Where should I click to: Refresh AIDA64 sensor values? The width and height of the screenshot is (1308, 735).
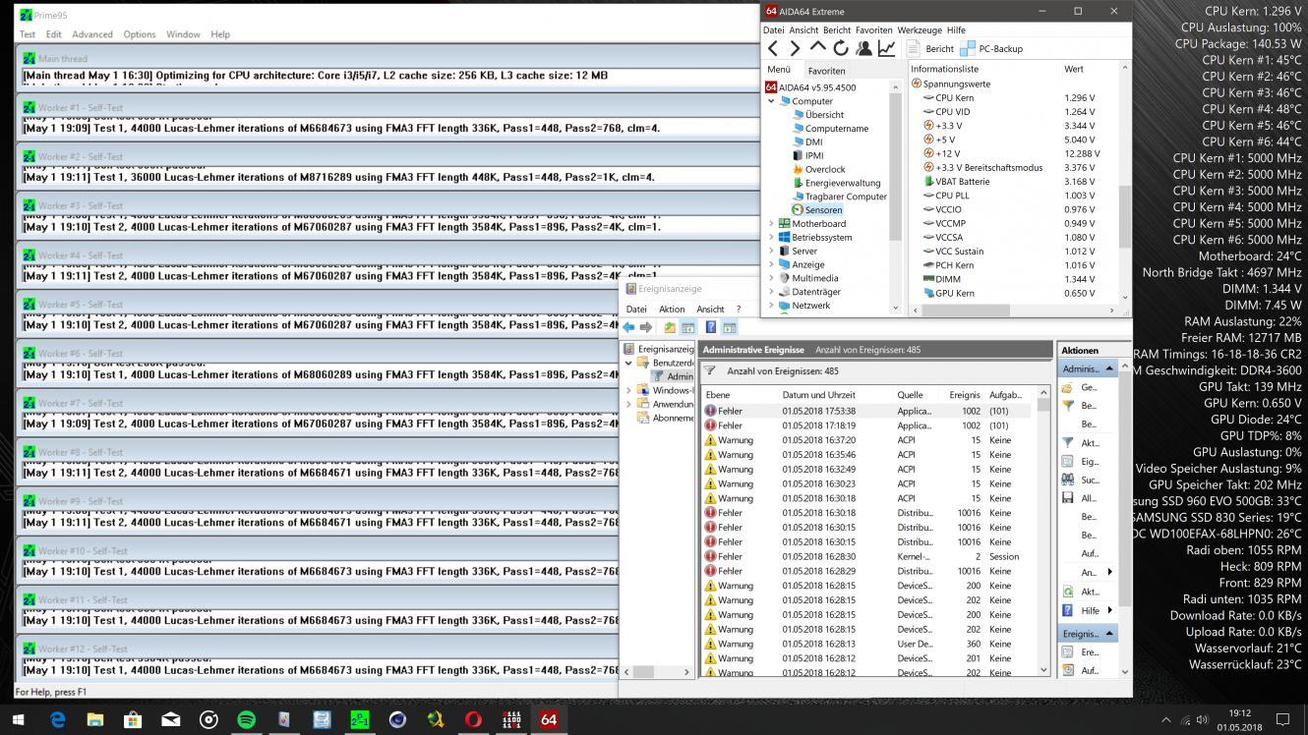tap(840, 48)
